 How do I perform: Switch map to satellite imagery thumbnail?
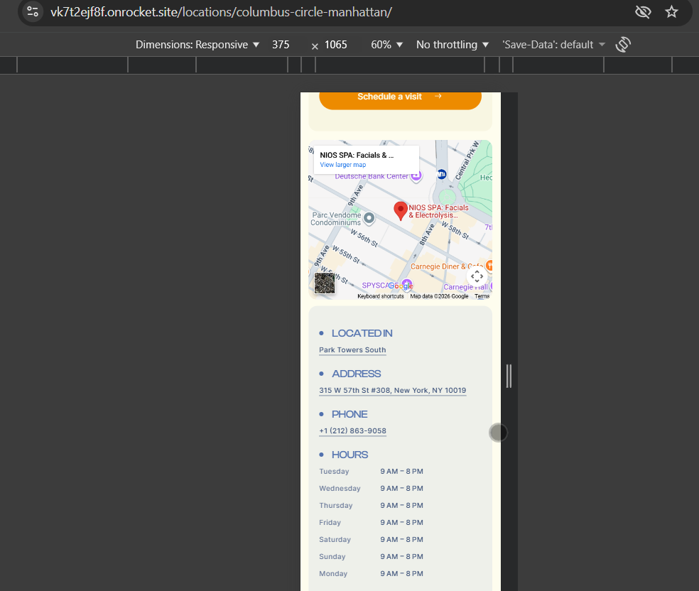coord(324,283)
